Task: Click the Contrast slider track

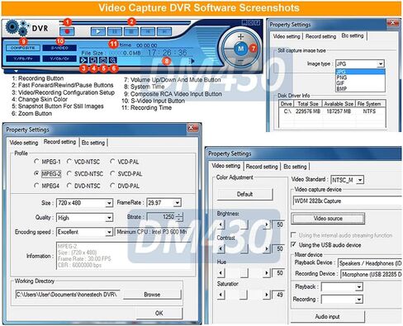Action: pyautogui.click(x=244, y=249)
